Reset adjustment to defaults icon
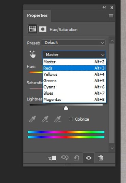 (76, 158)
